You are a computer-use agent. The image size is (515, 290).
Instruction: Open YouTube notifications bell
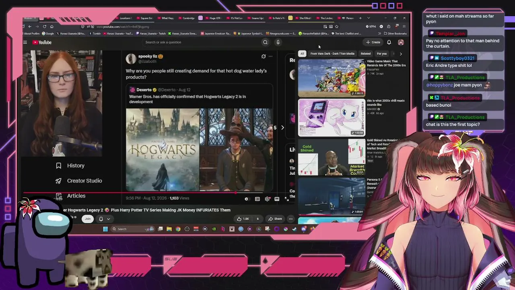click(389, 42)
